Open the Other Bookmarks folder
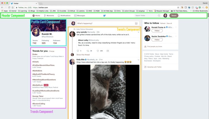 [x=200, y=11]
